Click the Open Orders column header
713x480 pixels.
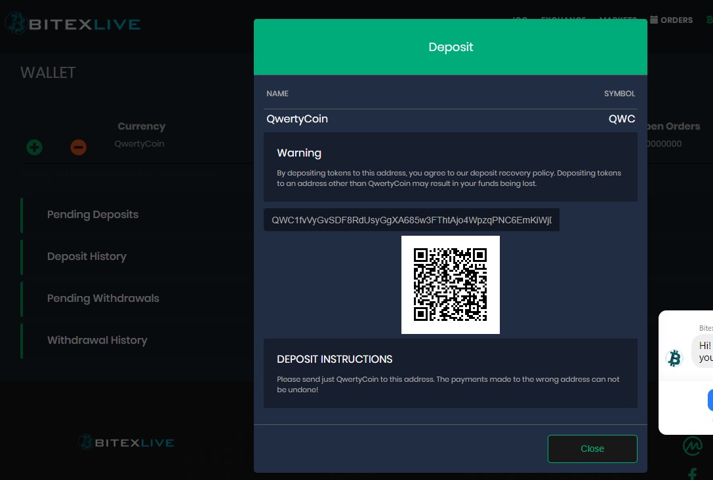coord(673,126)
